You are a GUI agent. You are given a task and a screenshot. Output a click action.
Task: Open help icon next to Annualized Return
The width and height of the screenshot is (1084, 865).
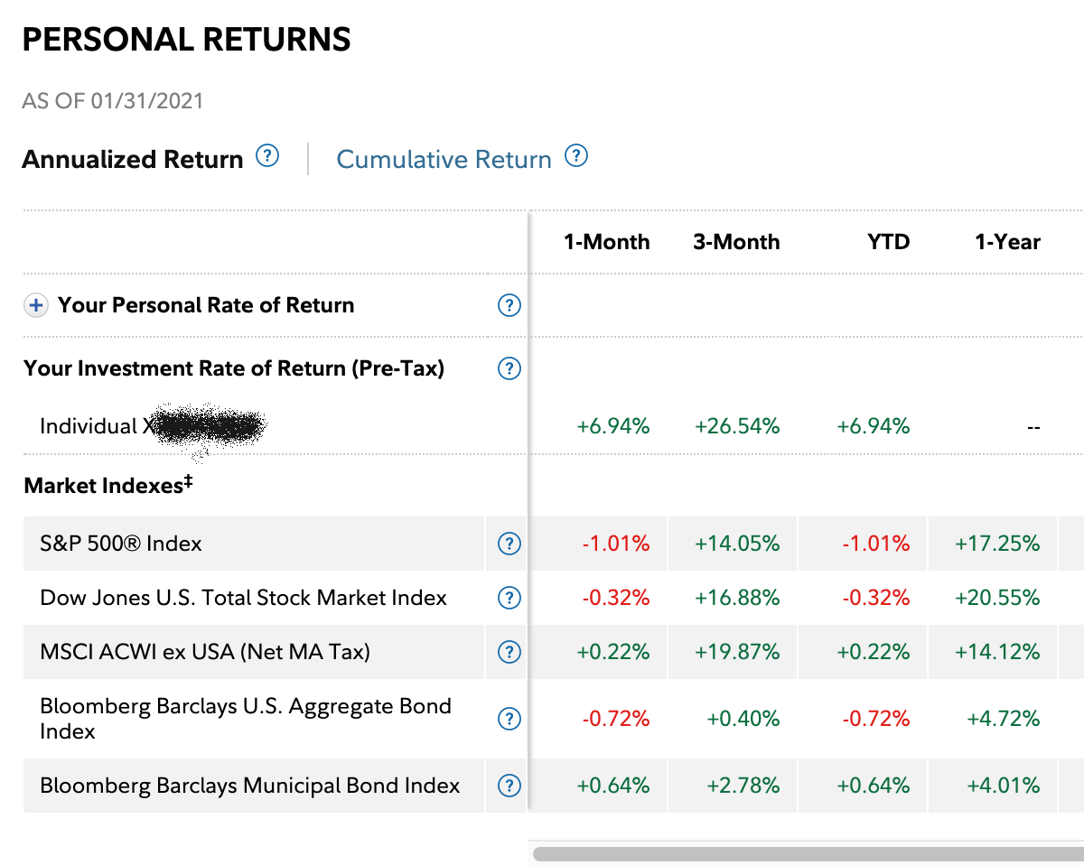point(267,156)
